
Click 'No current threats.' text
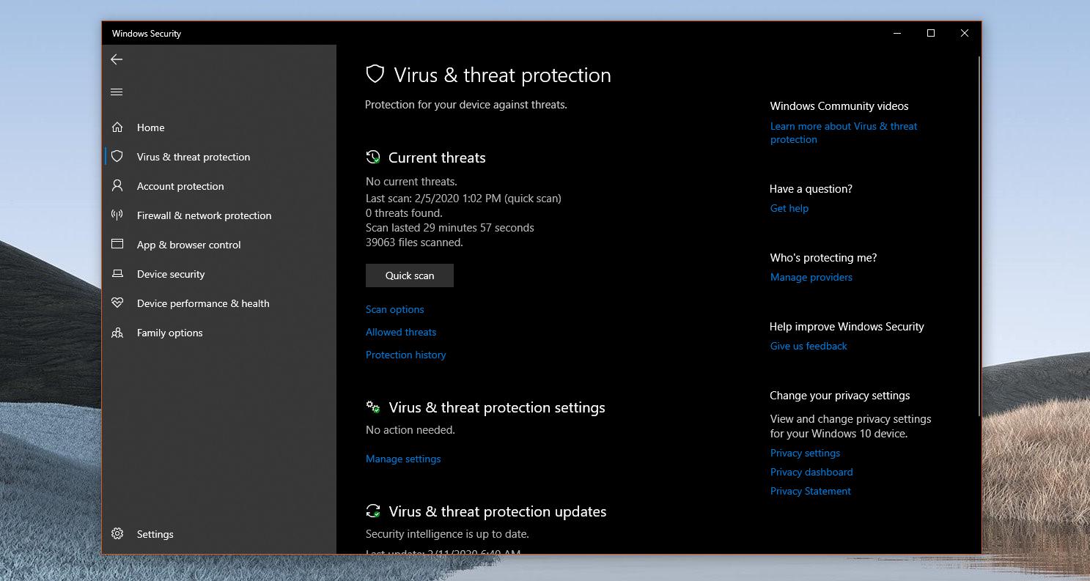pyautogui.click(x=411, y=181)
